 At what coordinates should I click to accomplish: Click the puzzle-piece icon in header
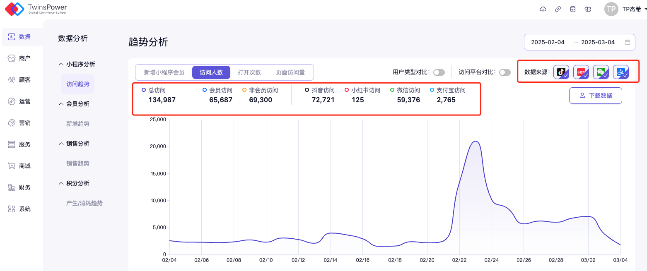[587, 9]
